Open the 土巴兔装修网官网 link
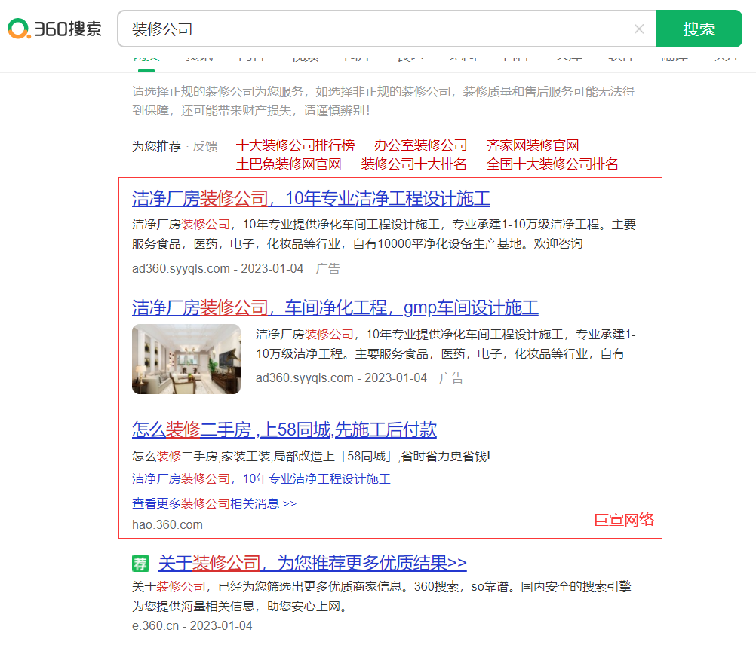756x648 pixels. 290,163
